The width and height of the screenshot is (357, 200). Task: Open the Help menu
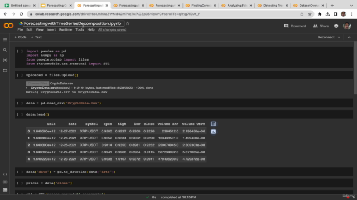(91, 29)
